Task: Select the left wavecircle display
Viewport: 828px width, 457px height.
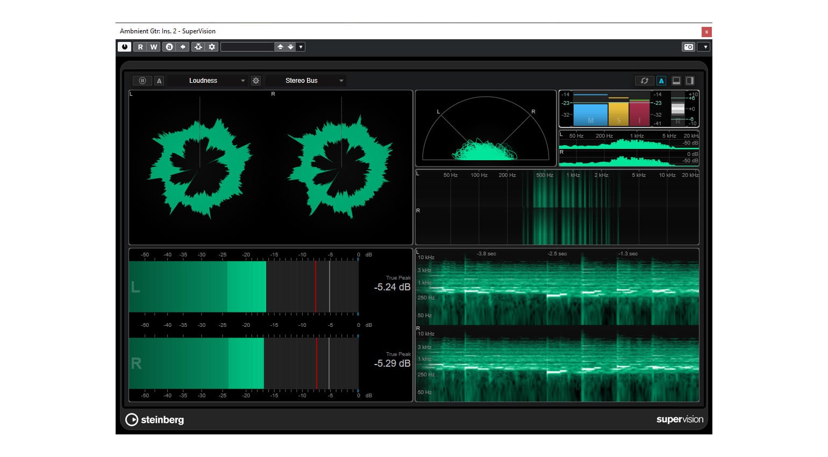Action: [199, 167]
